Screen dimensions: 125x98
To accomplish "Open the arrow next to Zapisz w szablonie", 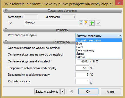I will tap(62, 92).
